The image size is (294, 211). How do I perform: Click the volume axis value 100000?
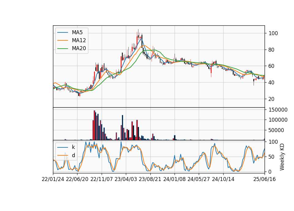278,120
